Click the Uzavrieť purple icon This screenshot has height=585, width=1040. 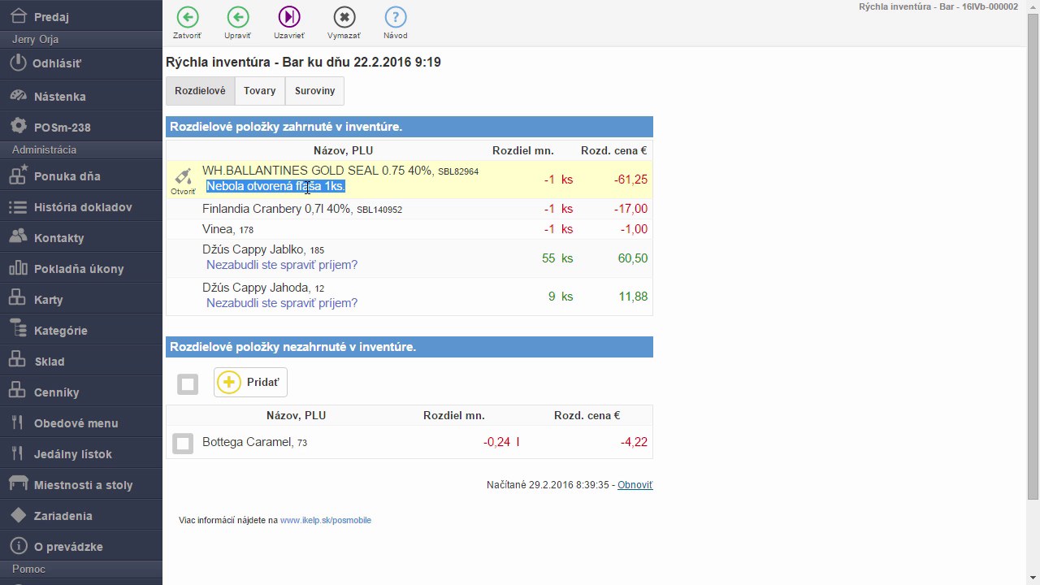tap(289, 16)
